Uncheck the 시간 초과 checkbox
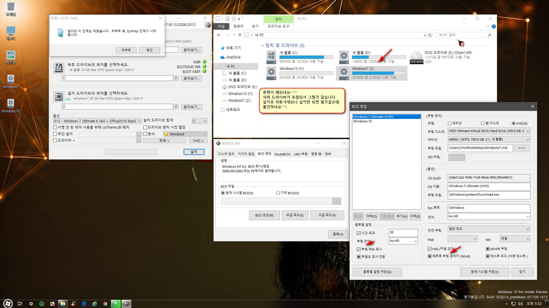The height and width of the screenshot is (308, 549). pyautogui.click(x=359, y=233)
